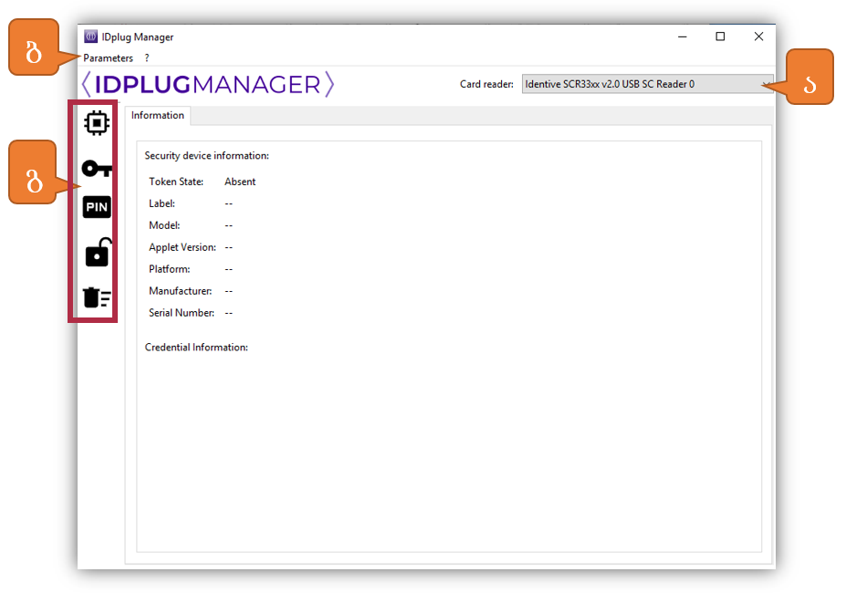Click the Card reader label text

[x=486, y=85]
